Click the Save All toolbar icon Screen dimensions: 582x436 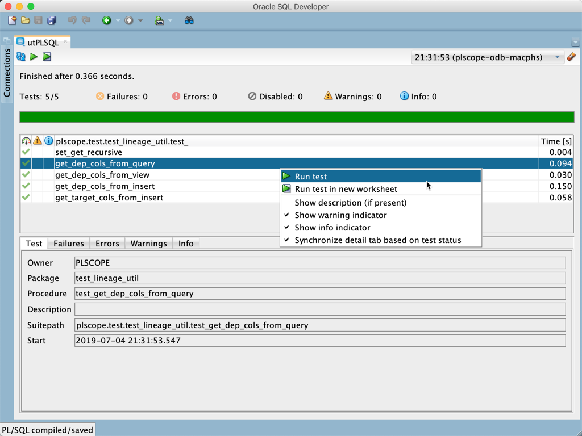[x=52, y=20]
